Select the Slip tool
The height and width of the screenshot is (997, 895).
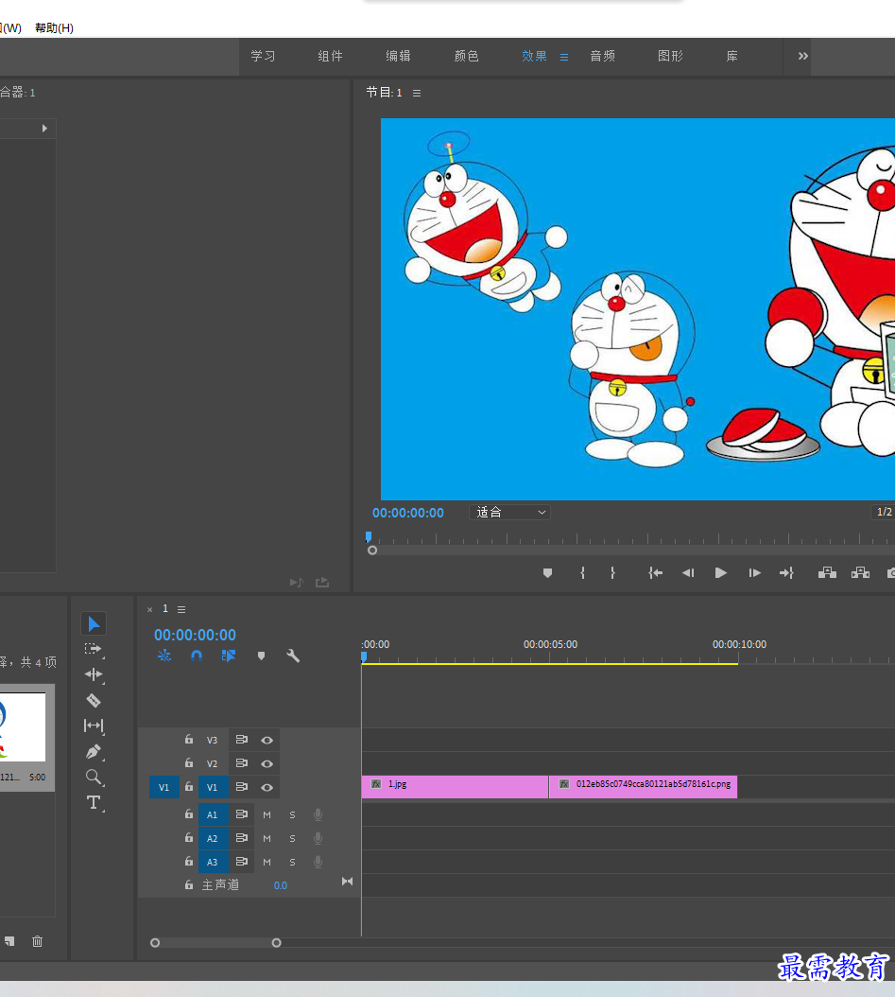[94, 726]
